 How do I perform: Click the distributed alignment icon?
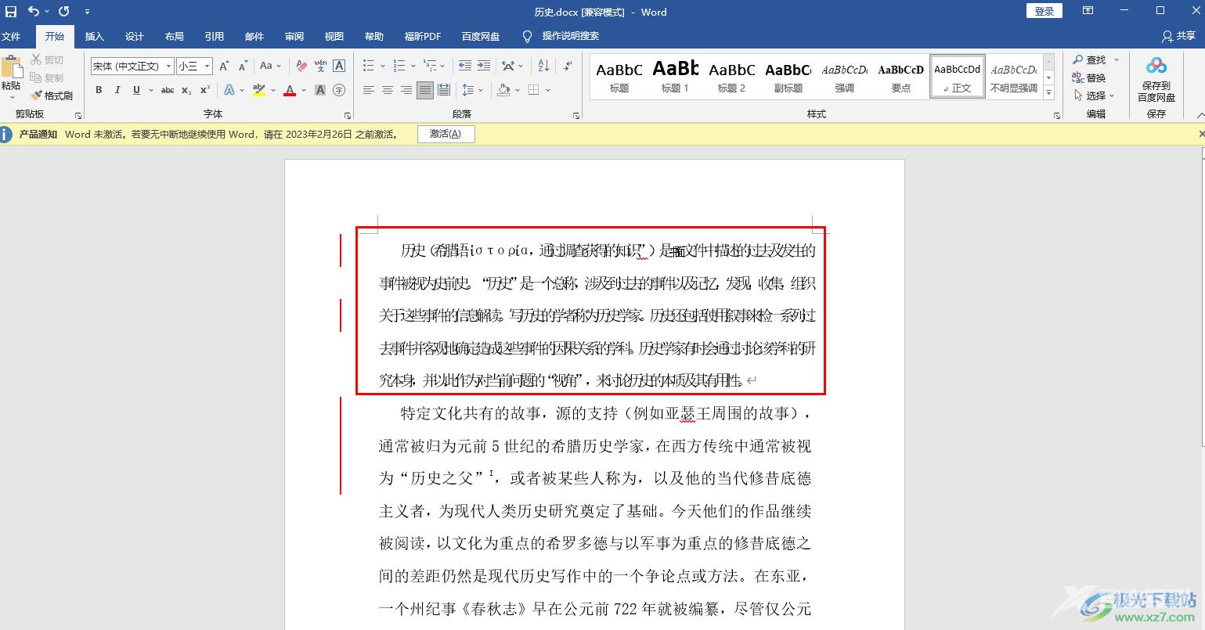click(x=444, y=90)
